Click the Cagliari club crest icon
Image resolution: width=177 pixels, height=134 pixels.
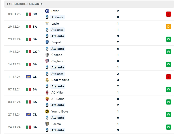coord(47,61)
